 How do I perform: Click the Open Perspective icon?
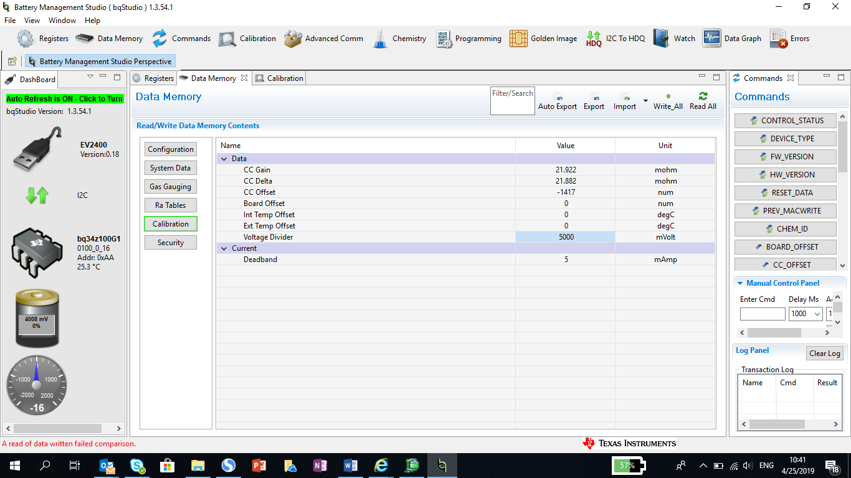(12, 62)
